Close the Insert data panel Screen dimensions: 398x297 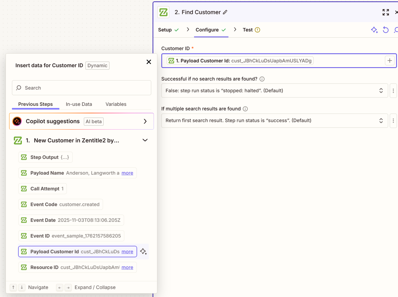149,62
